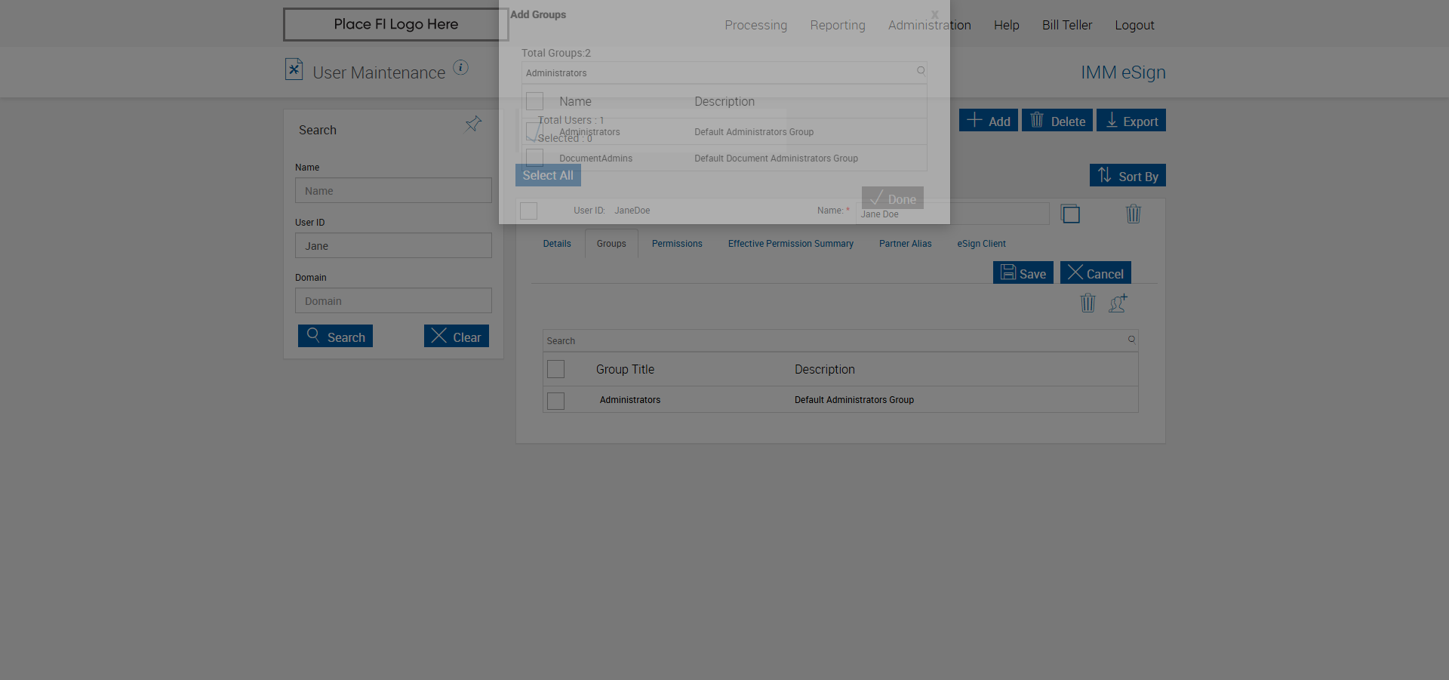Screen dimensions: 1449x680
Task: Select the Groups tab
Action: click(611, 244)
